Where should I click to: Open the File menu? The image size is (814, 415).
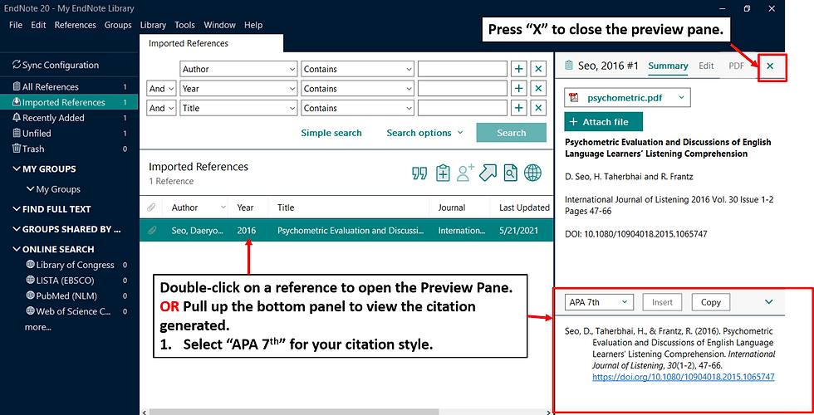click(16, 25)
